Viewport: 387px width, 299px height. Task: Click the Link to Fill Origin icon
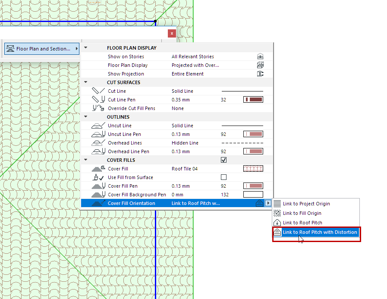pos(277,213)
